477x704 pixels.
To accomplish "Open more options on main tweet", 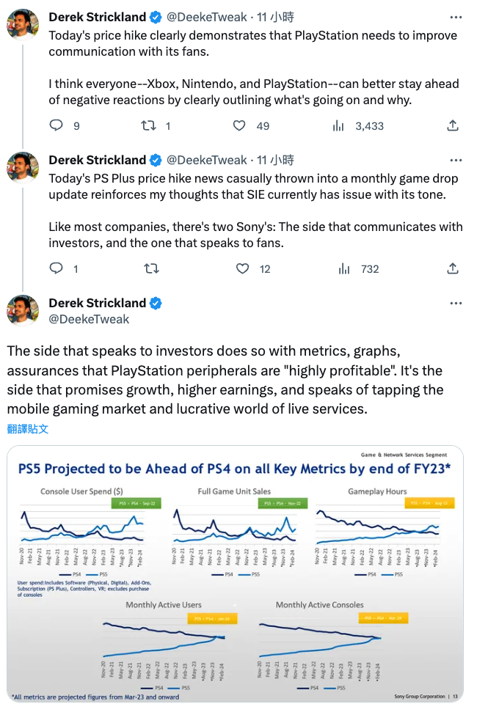I will [456, 304].
